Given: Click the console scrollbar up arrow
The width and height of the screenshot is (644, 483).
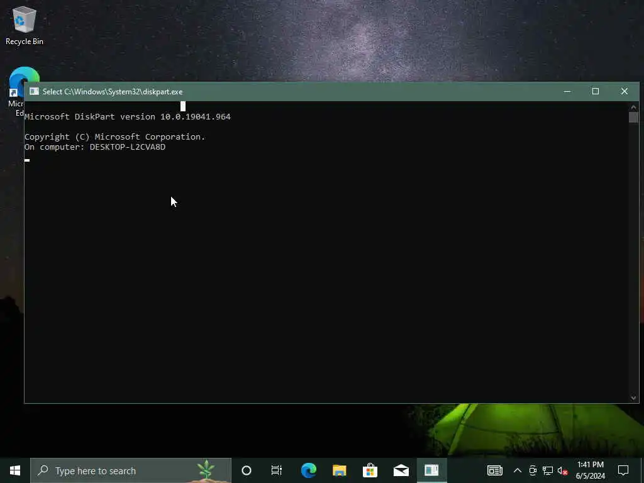Looking at the screenshot, I should click(x=633, y=108).
